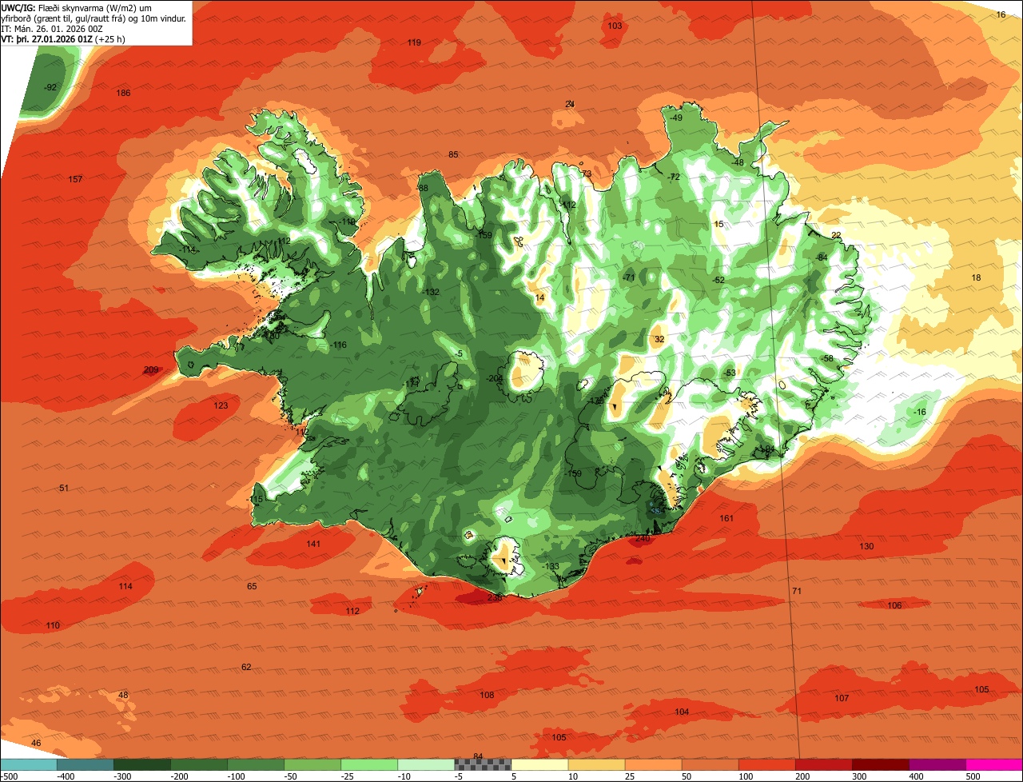Screen dimensions: 1023x782
Task: Click the dark maroon swatch between 300 and 400
Action: 881,764
